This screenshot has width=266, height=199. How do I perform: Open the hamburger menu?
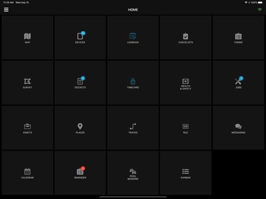(6, 10)
